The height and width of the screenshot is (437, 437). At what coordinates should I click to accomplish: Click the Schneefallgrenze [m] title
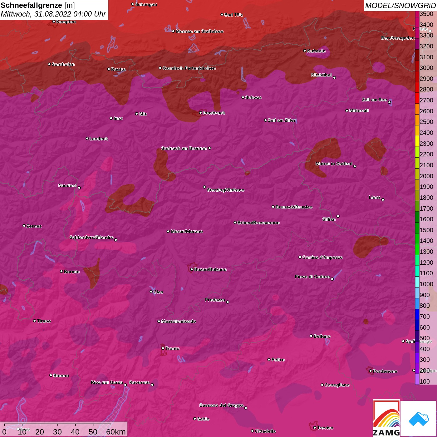38,5
